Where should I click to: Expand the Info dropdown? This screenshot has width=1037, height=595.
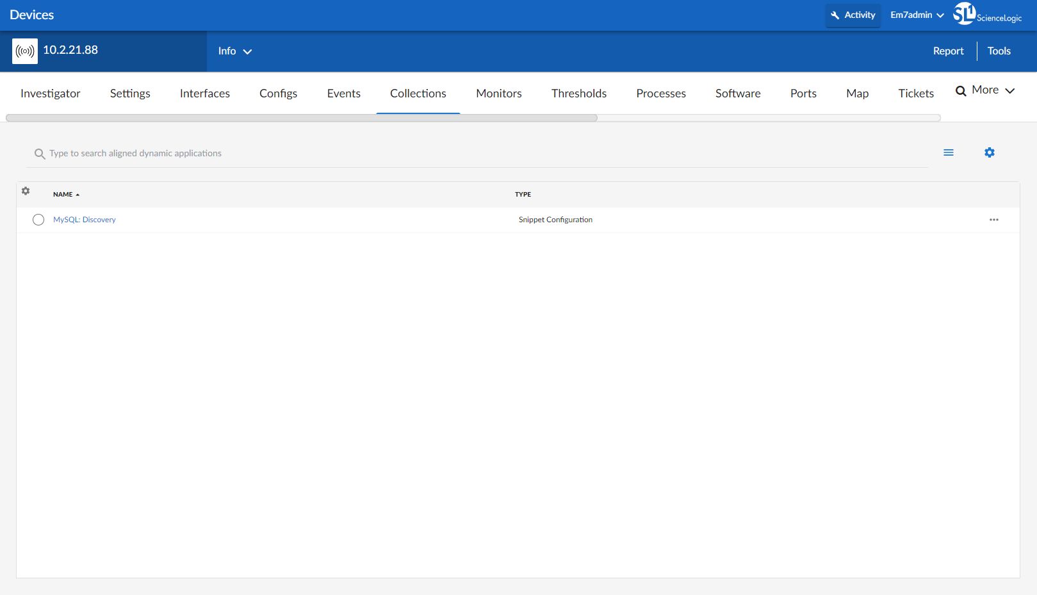[x=234, y=51]
